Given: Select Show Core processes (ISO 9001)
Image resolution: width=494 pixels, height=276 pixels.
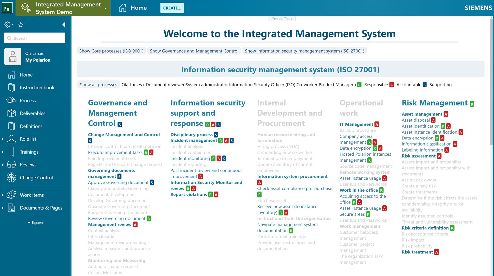Looking at the screenshot, I should click(111, 51).
